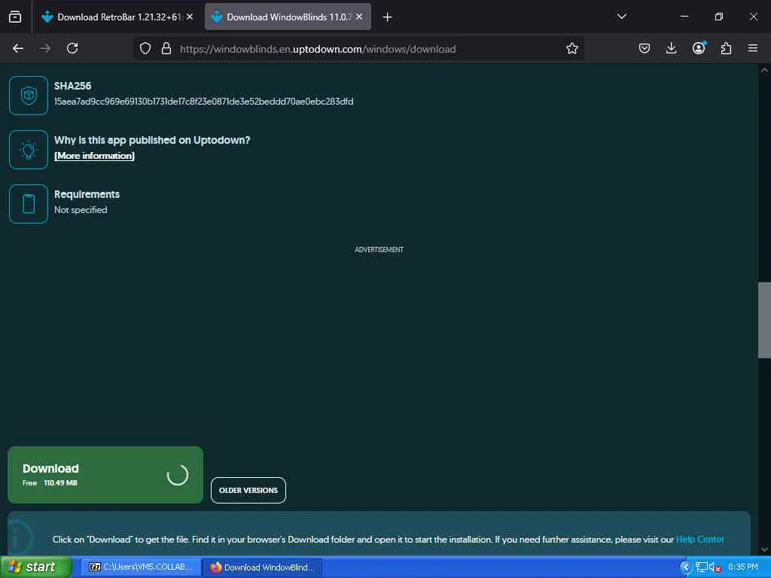Click the green Download button

(x=105, y=475)
